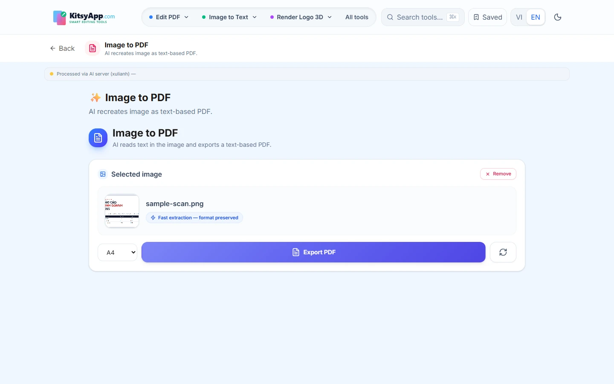Expand the Render Logo 3D menu

pos(301,17)
